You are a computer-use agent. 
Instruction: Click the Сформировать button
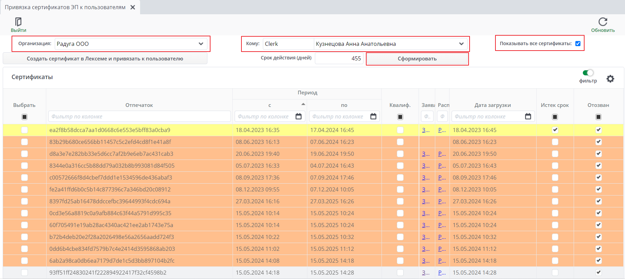pyautogui.click(x=417, y=58)
